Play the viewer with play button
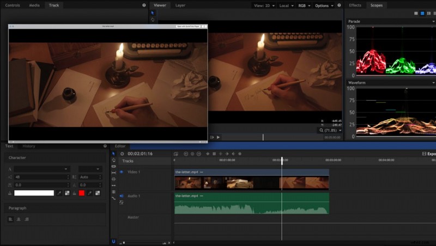The image size is (436, 246). [x=219, y=137]
